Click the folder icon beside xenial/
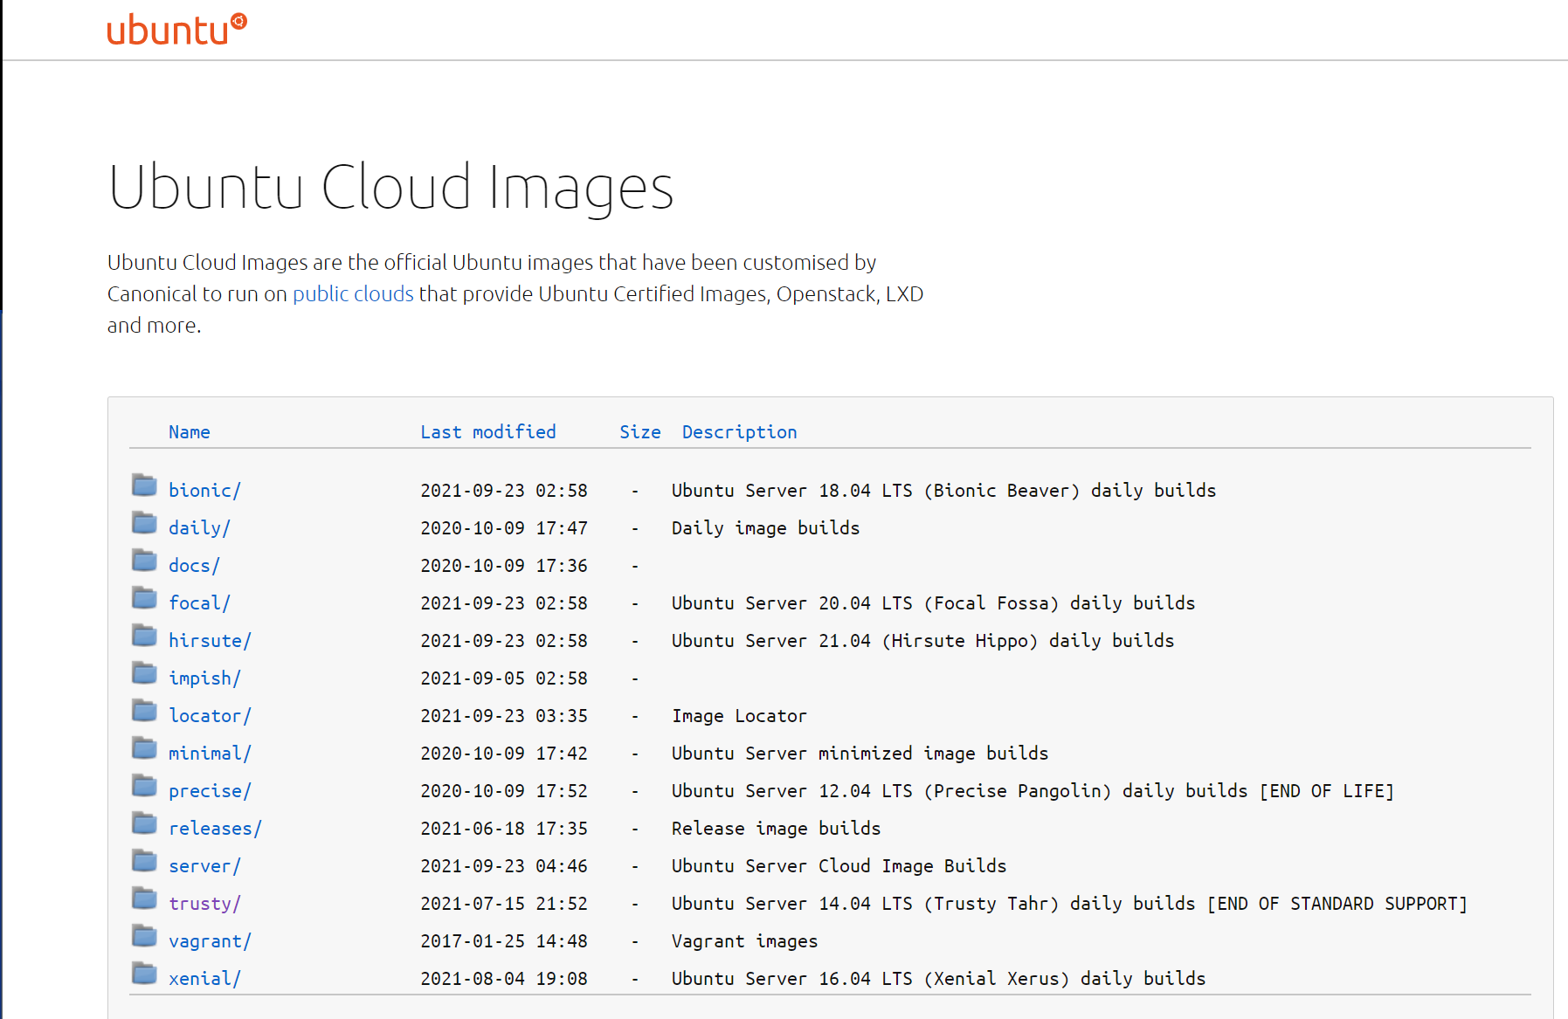 coord(144,974)
